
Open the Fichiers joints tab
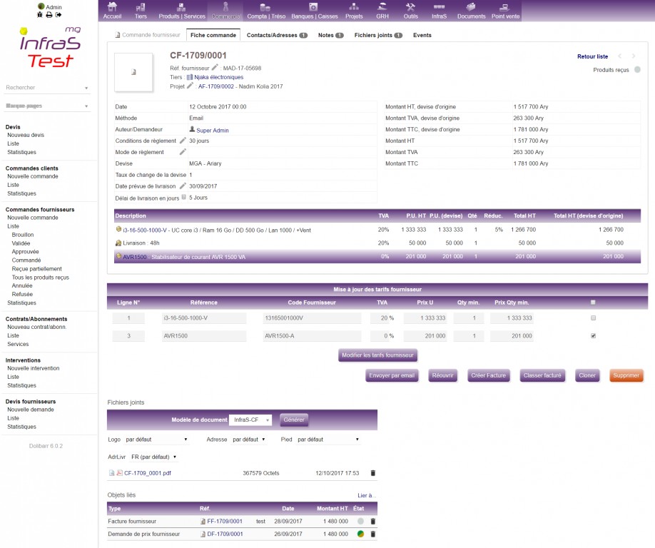point(378,35)
